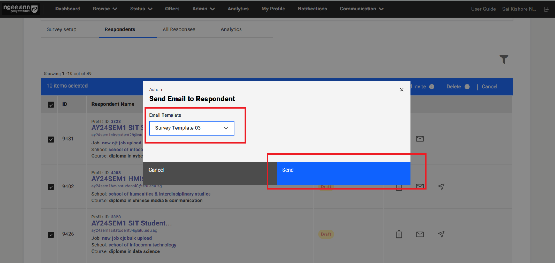Click paper plane send icon for row 9402
The width and height of the screenshot is (555, 263).
(x=441, y=187)
